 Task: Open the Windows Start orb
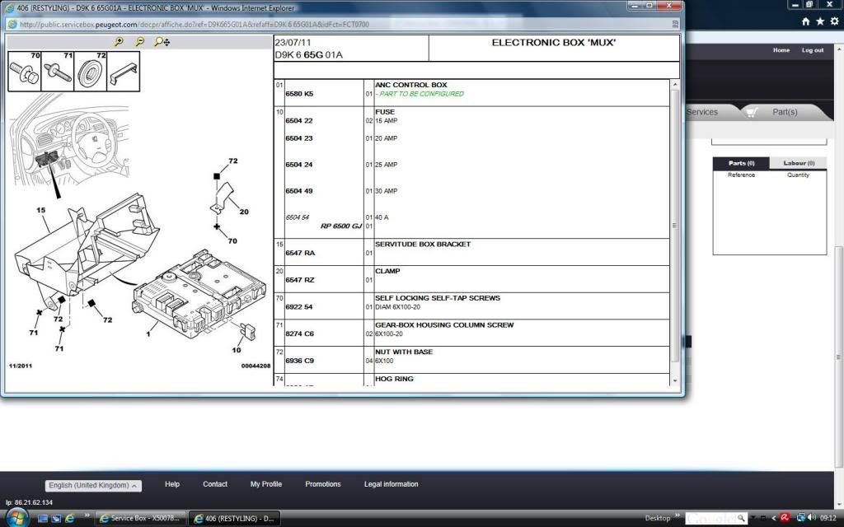coord(16,518)
